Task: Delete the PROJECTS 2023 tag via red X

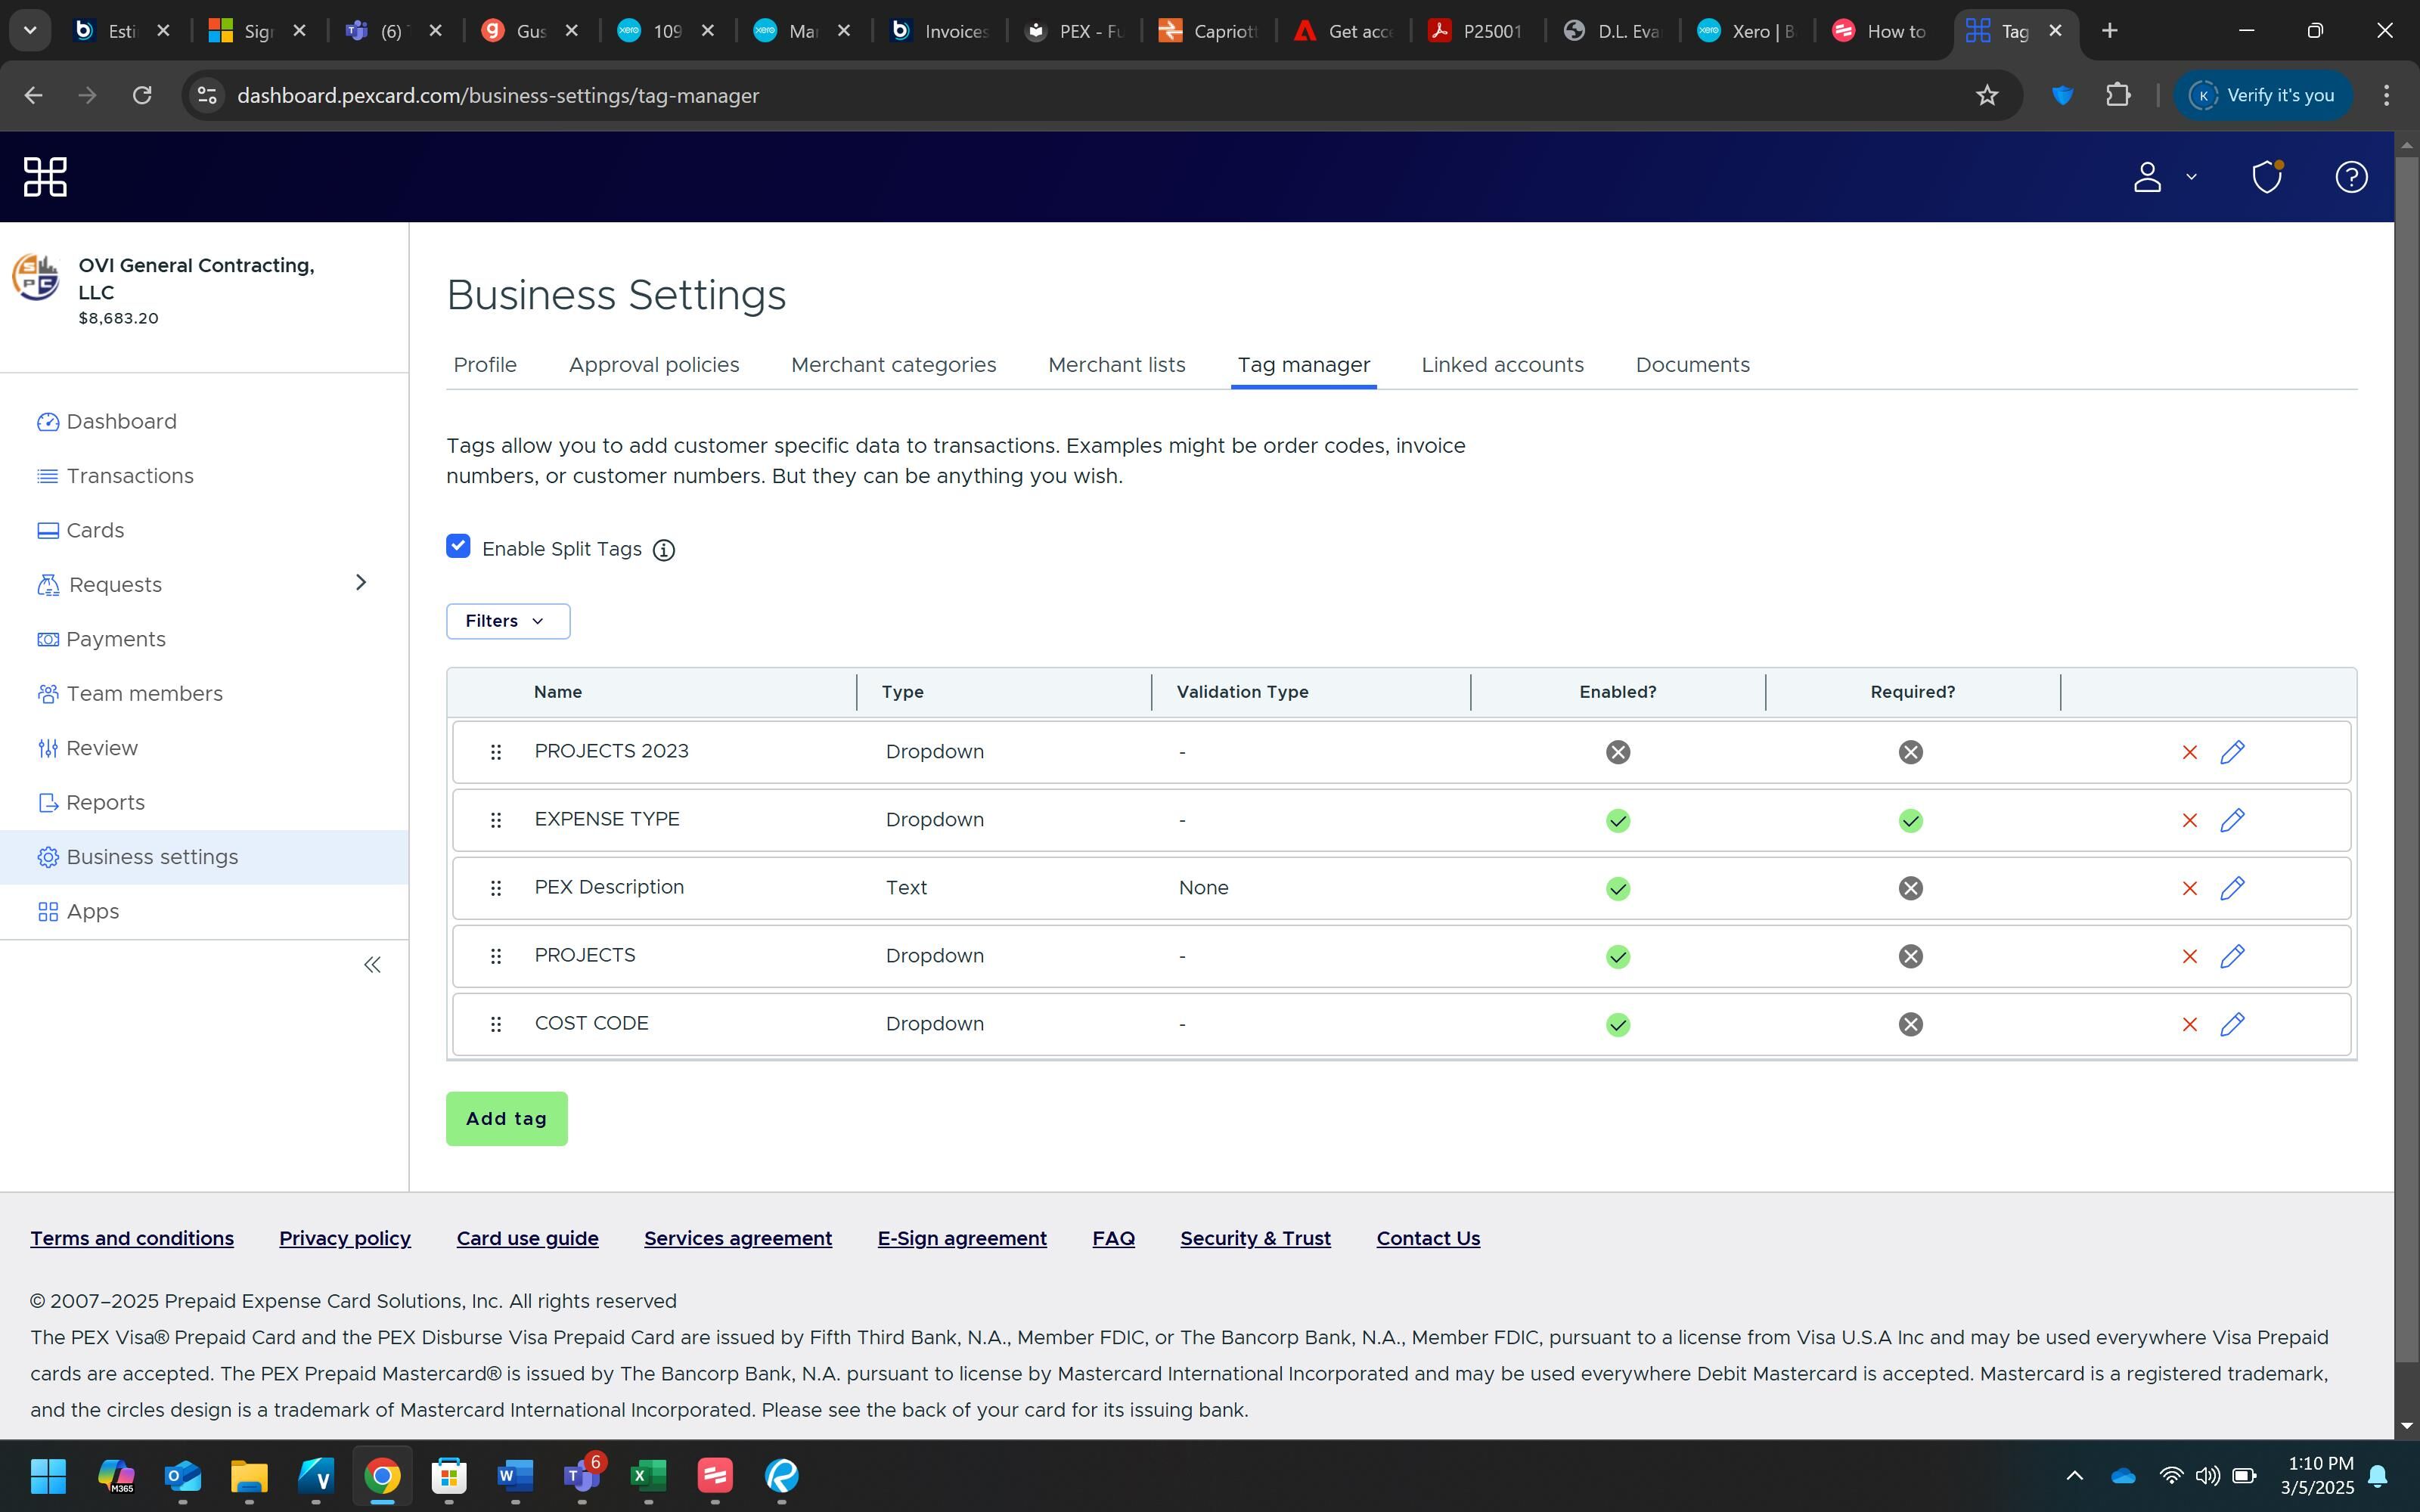Action: 2189,752
